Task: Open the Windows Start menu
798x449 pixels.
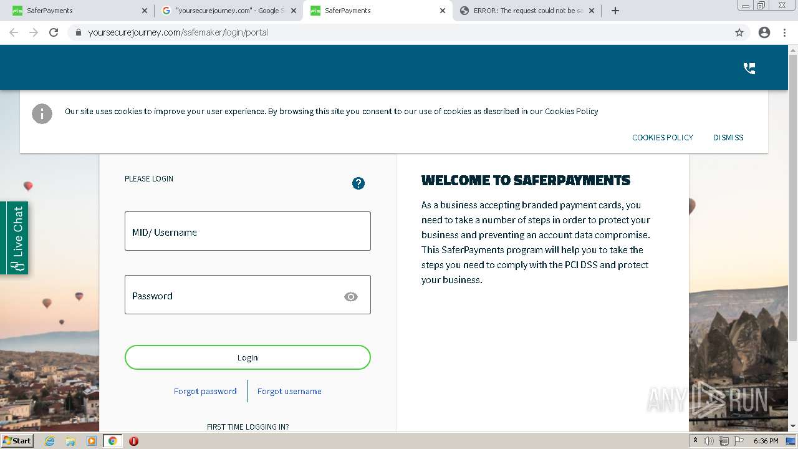Action: pyautogui.click(x=17, y=441)
